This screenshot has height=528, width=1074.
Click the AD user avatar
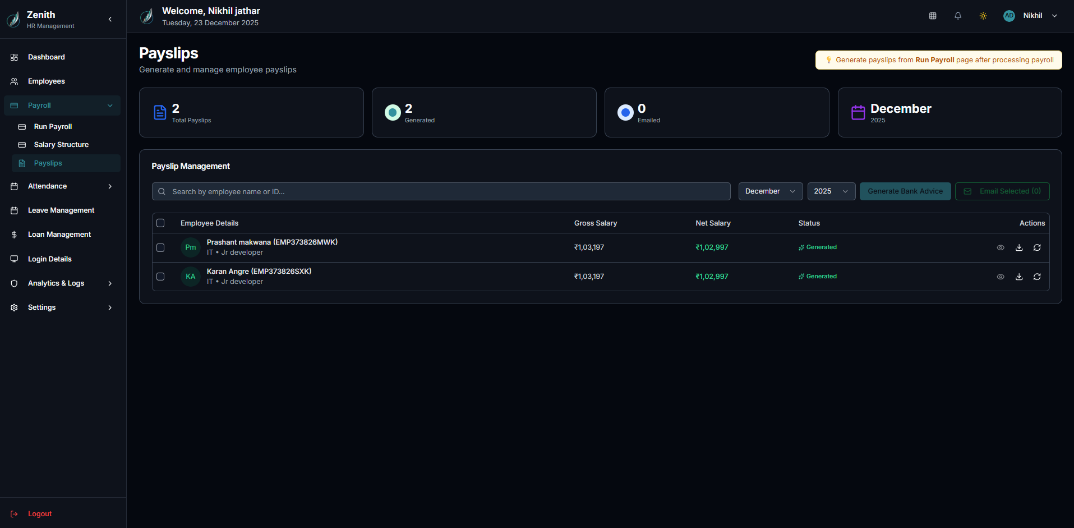[1009, 16]
